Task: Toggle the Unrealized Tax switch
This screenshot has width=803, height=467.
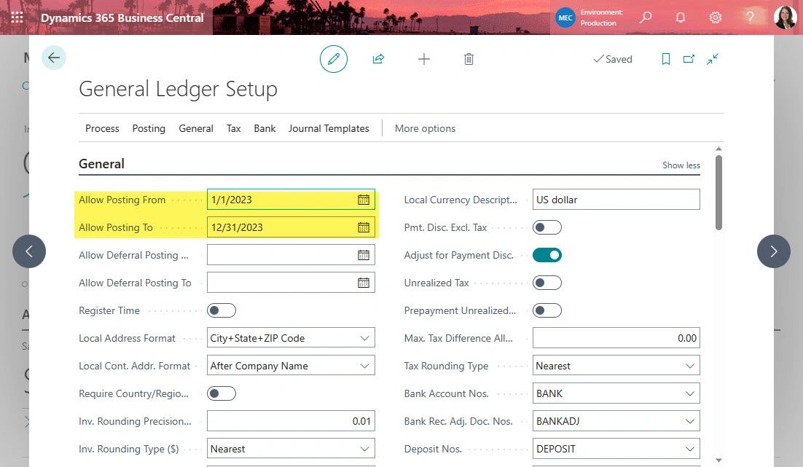Action: coord(547,283)
